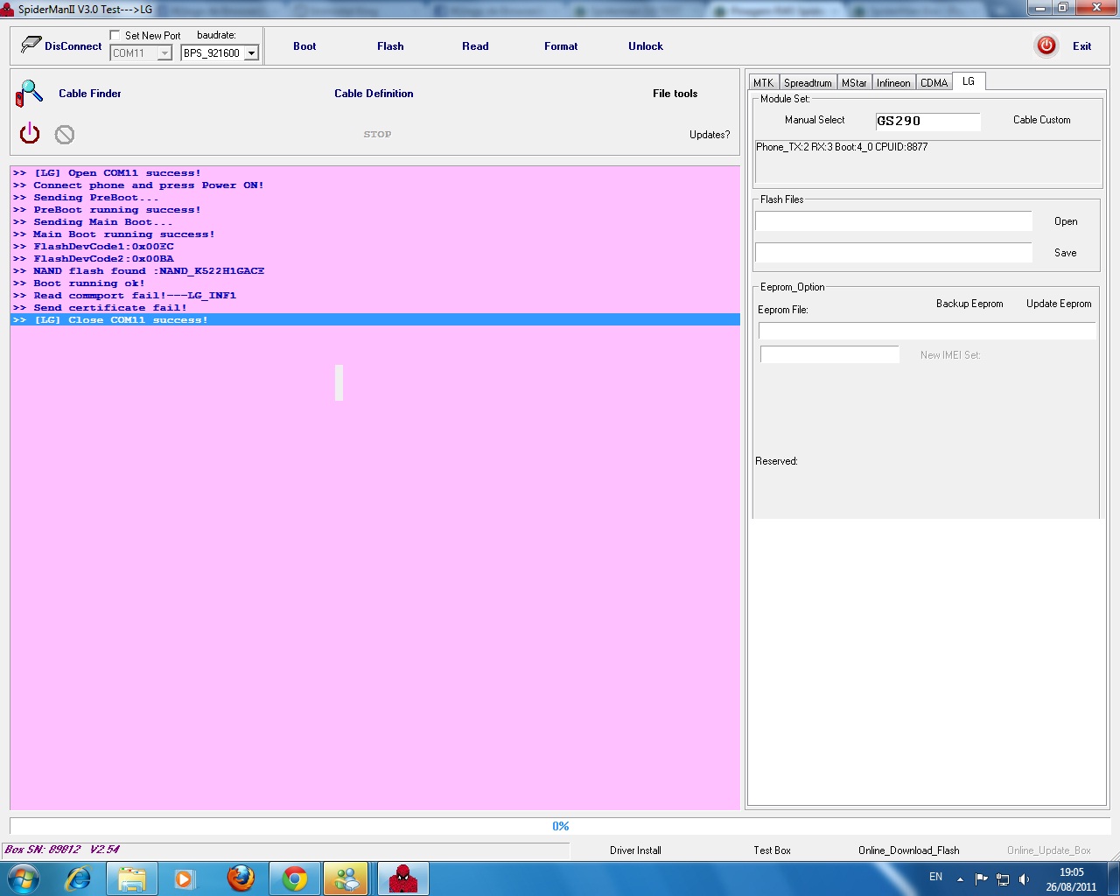The height and width of the screenshot is (896, 1120).
Task: Click the Flash button
Action: pos(390,46)
